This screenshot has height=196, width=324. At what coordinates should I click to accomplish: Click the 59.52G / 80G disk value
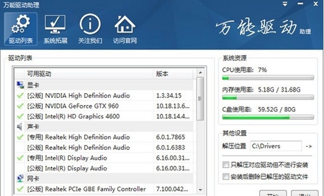(x=277, y=109)
